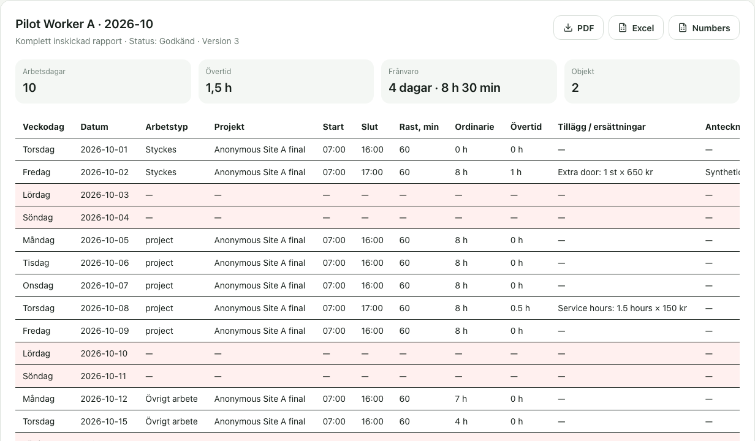Select the date cell 2026-10-04
Image resolution: width=755 pixels, height=441 pixels.
105,217
